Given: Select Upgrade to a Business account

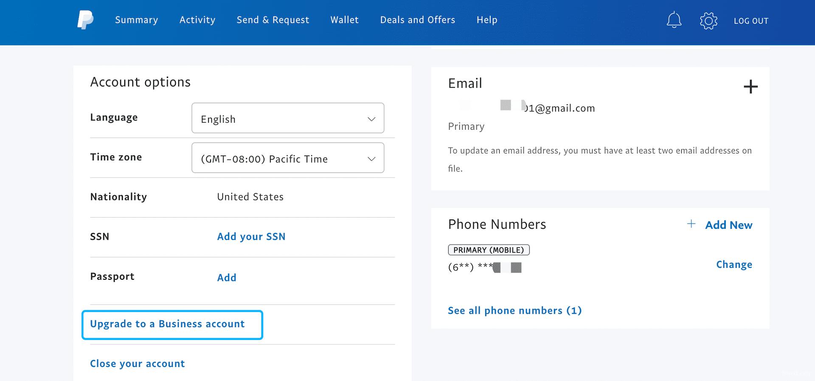Looking at the screenshot, I should click(167, 324).
